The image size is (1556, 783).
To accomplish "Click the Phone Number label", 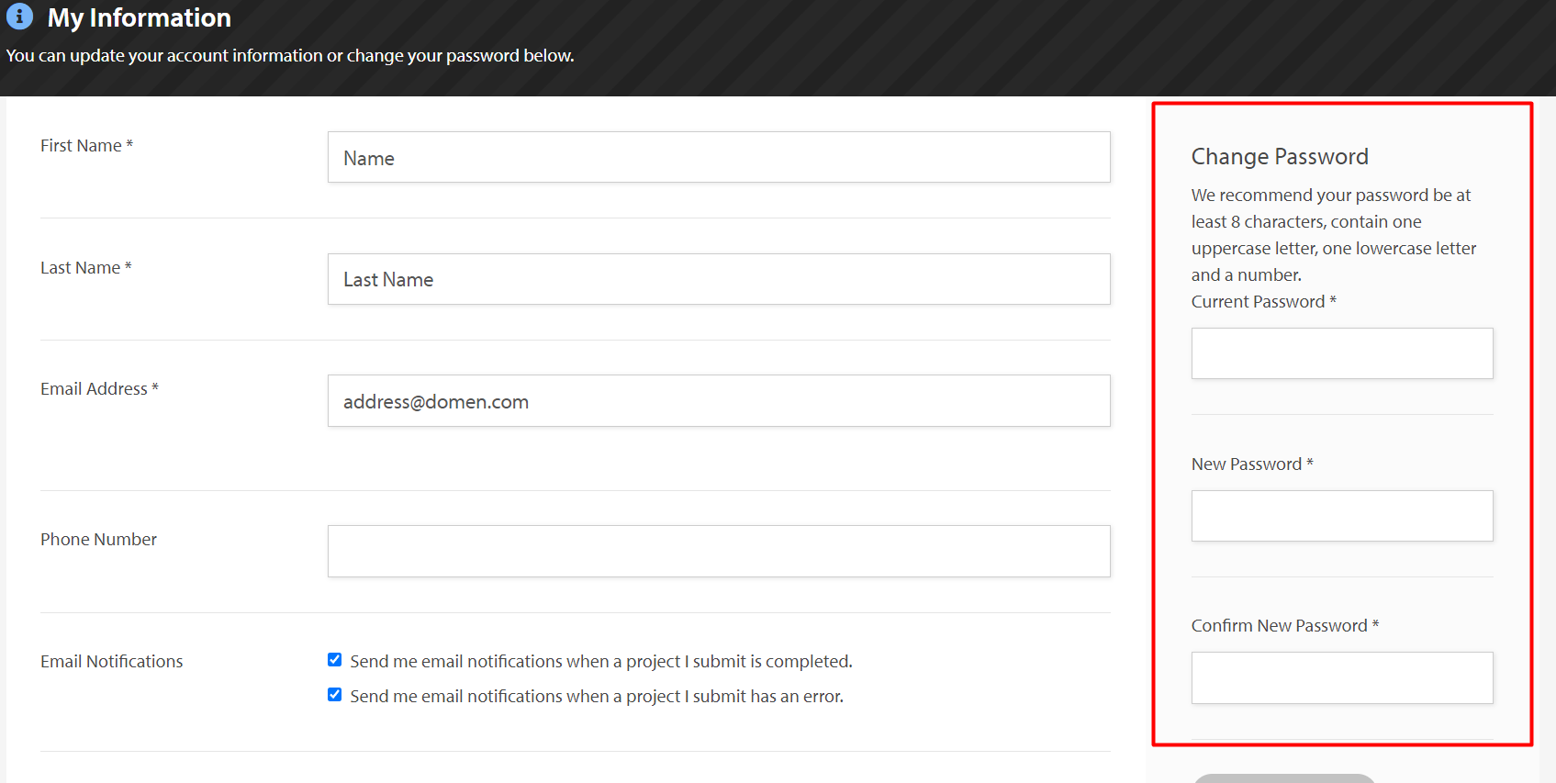I will pyautogui.click(x=98, y=539).
